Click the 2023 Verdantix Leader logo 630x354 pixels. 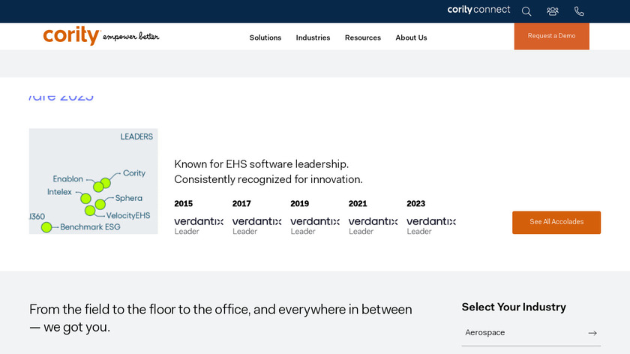431,225
